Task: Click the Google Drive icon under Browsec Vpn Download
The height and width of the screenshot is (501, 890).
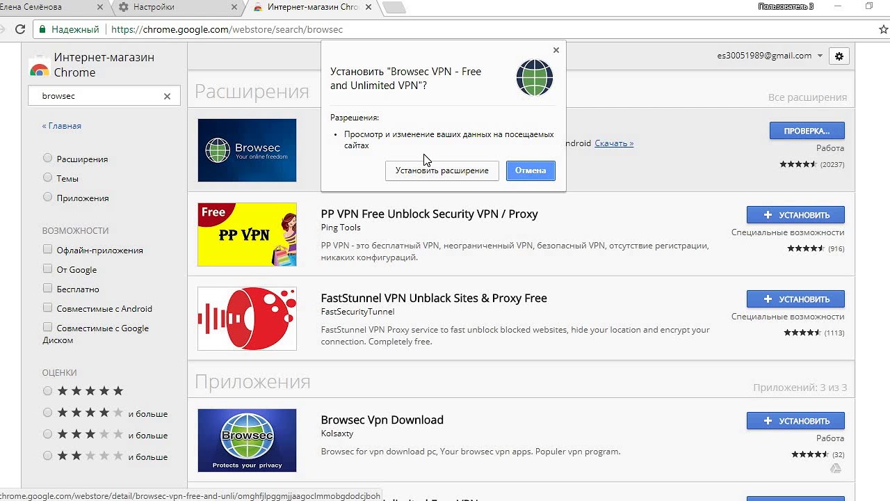Action: 836,468
